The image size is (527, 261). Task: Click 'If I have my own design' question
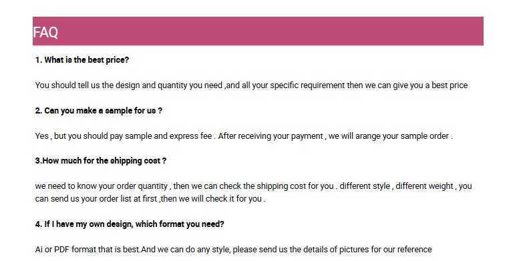pos(130,224)
